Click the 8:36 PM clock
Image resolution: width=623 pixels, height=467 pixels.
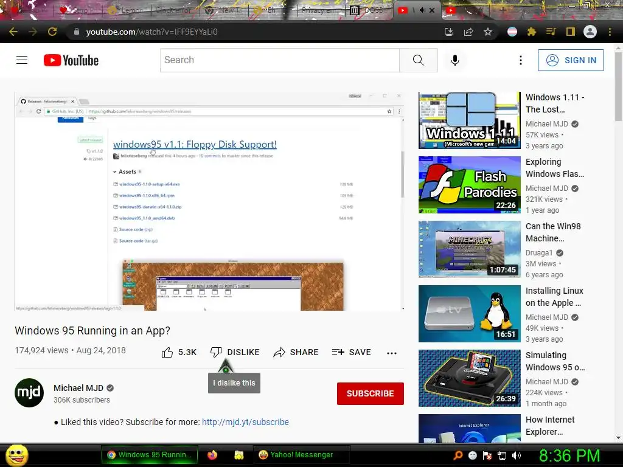pos(569,455)
